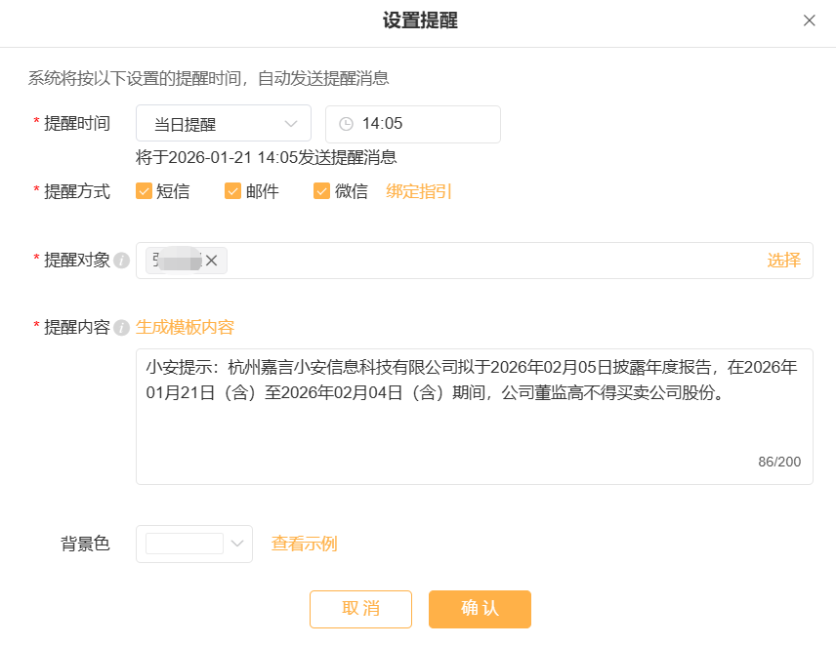Open the 14:05 time picker field
The image size is (836, 646).
tap(420, 124)
